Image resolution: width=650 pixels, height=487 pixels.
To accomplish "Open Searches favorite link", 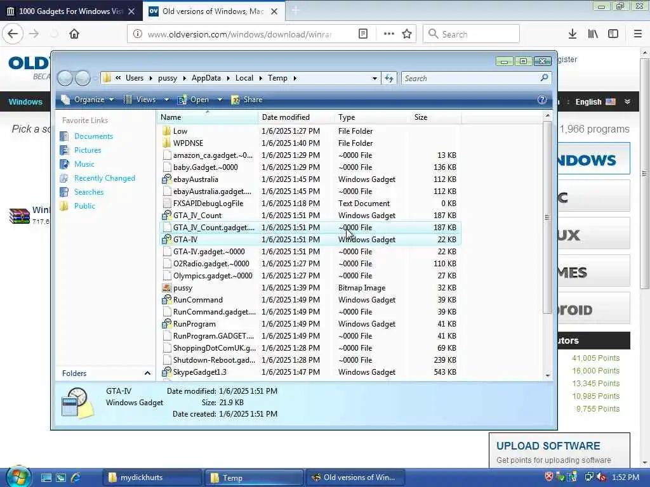I will coord(89,192).
